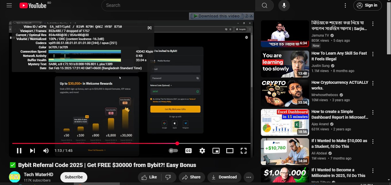Image resolution: width=391 pixels, height=185 pixels.
Task: Close the stats for nerds panel
Action: (x=149, y=28)
